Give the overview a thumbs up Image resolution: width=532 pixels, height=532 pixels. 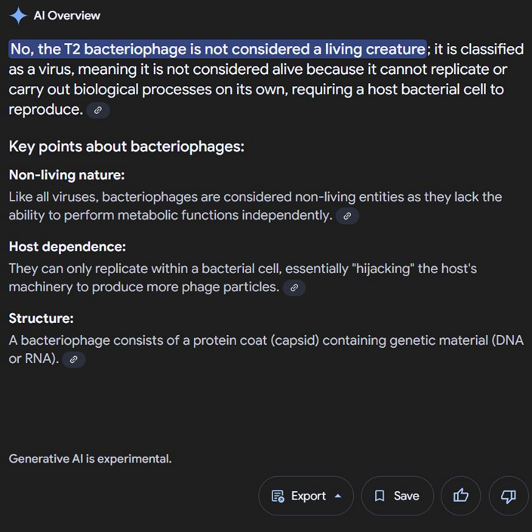pyautogui.click(x=461, y=496)
